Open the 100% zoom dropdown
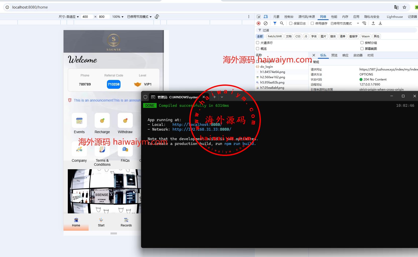The height and width of the screenshot is (257, 418). (118, 17)
